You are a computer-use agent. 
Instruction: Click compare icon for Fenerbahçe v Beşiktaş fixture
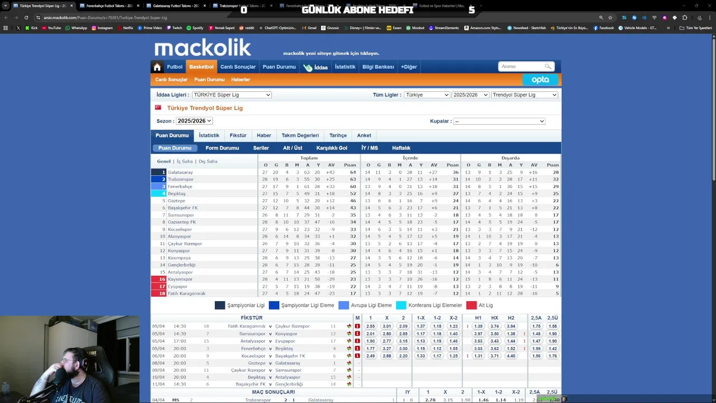click(x=349, y=349)
